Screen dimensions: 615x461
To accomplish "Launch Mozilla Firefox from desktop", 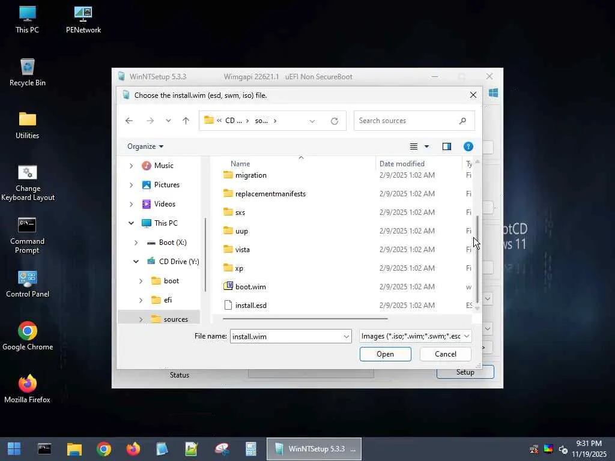I will tap(28, 389).
